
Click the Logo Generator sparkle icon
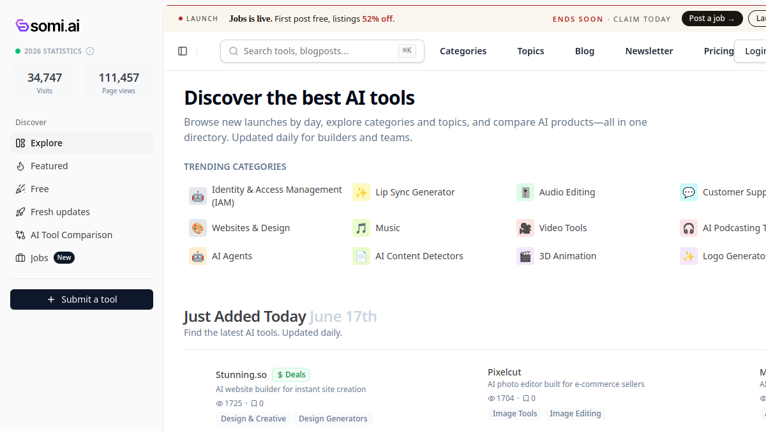click(689, 256)
